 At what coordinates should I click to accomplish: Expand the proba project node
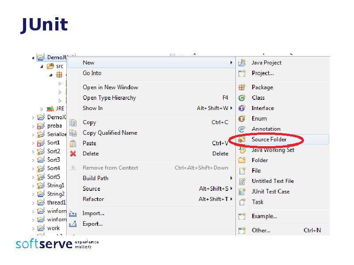point(33,126)
